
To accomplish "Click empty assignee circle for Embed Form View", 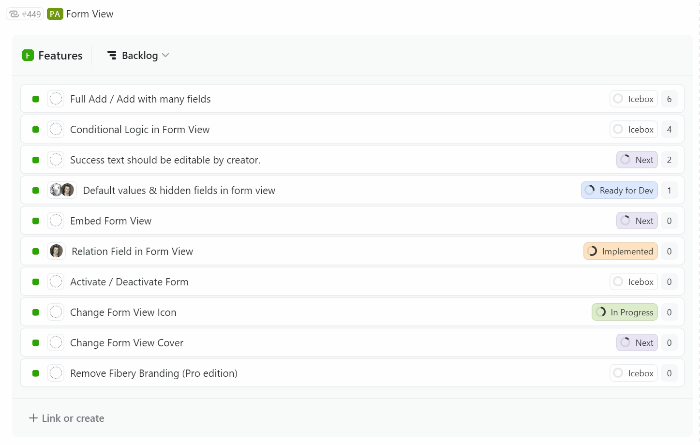I will [56, 221].
